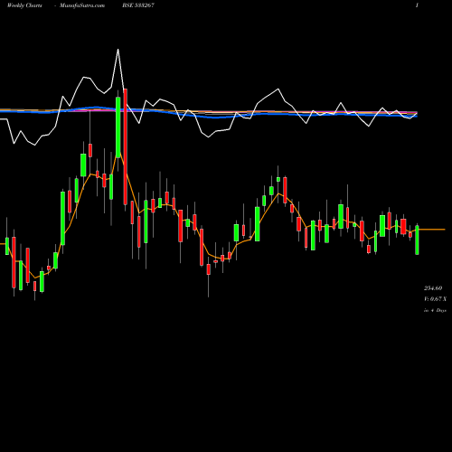The width and height of the screenshot is (452, 452).
Task: Click the last green candlestick on the right
Action: [x=417, y=240]
